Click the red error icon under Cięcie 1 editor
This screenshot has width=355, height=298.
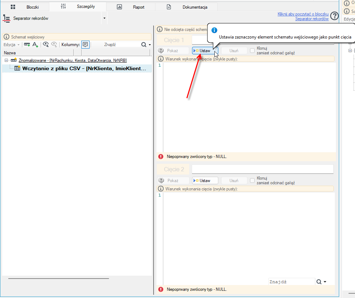pyautogui.click(x=161, y=157)
